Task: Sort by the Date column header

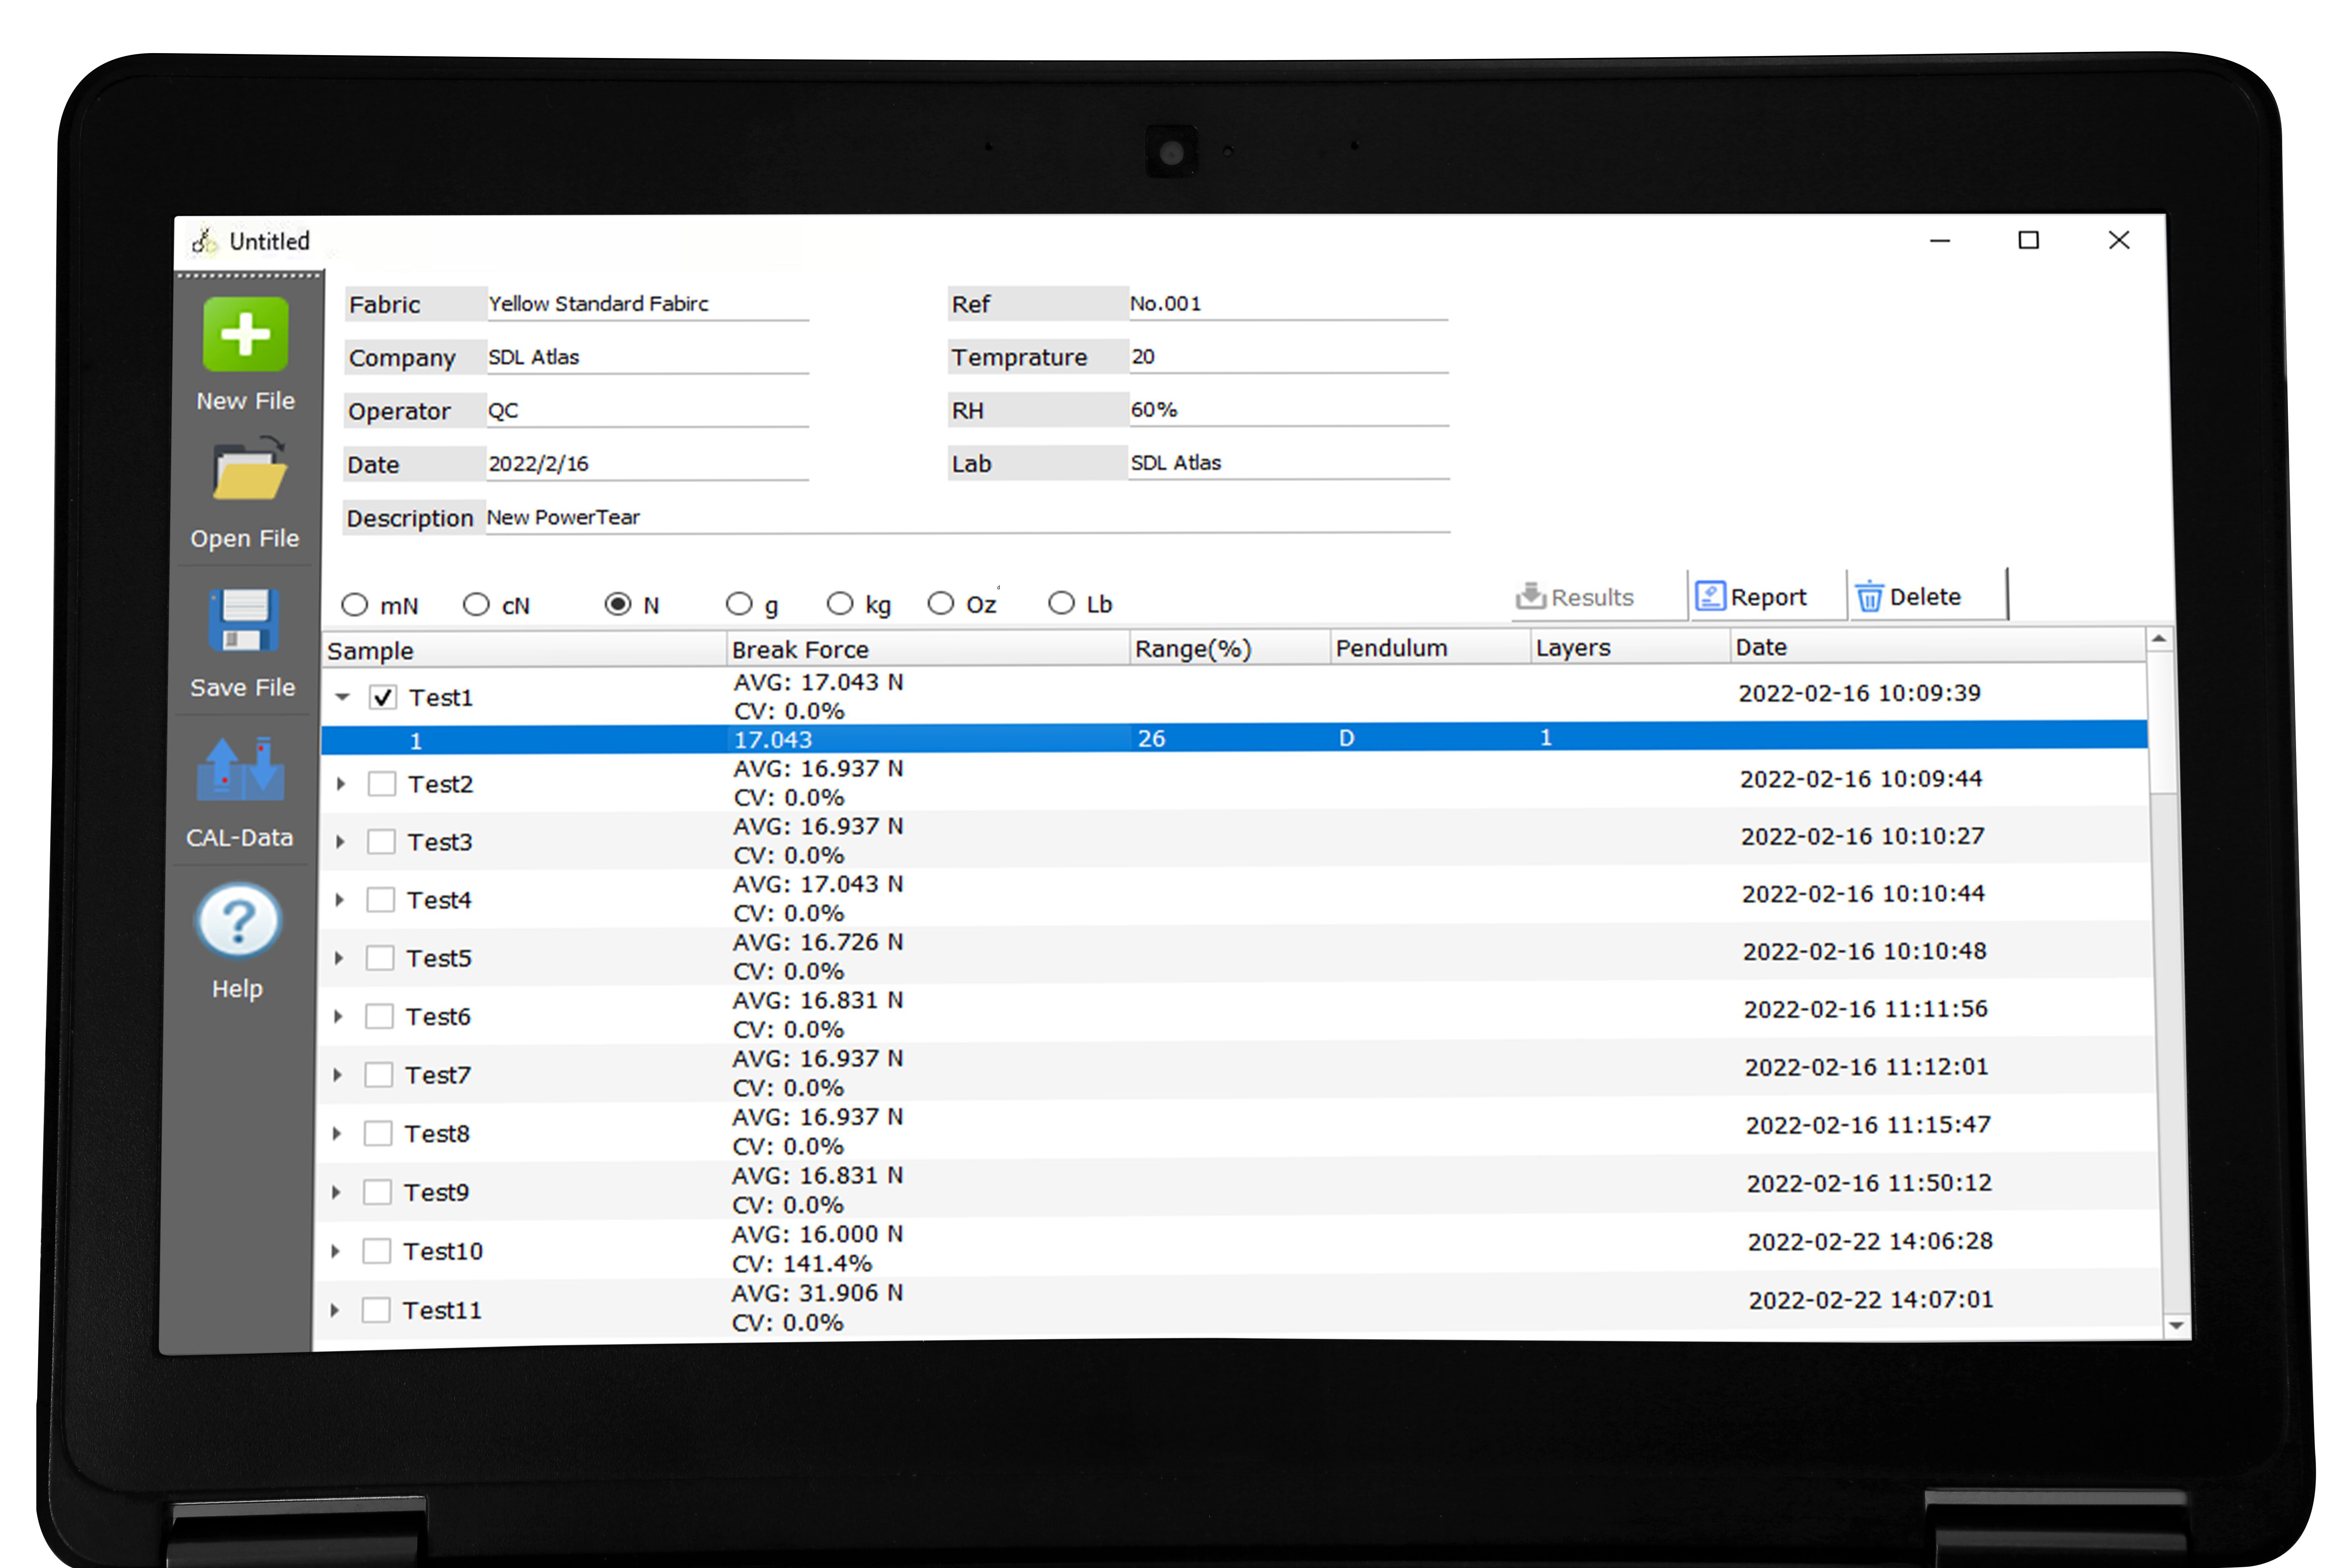Action: point(1938,646)
